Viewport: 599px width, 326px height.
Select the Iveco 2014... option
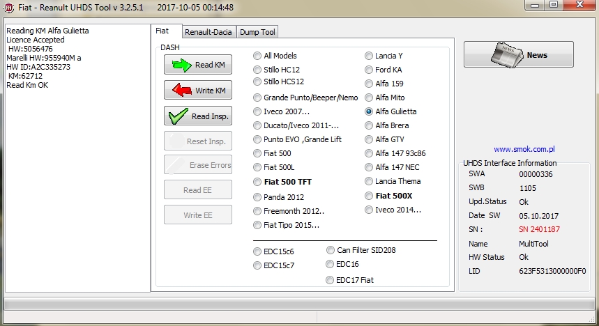coord(369,210)
